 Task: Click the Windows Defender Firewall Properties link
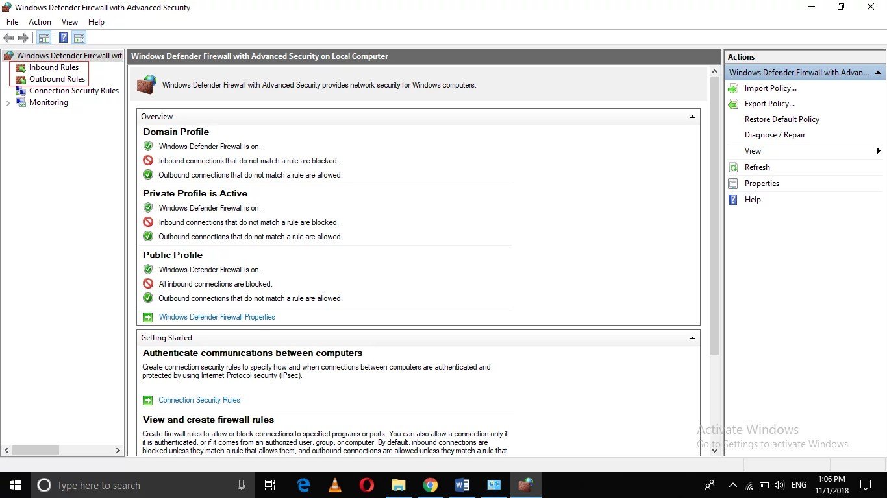coord(217,317)
